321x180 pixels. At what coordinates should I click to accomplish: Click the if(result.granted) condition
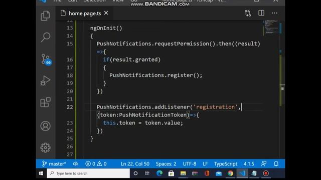pos(131,59)
